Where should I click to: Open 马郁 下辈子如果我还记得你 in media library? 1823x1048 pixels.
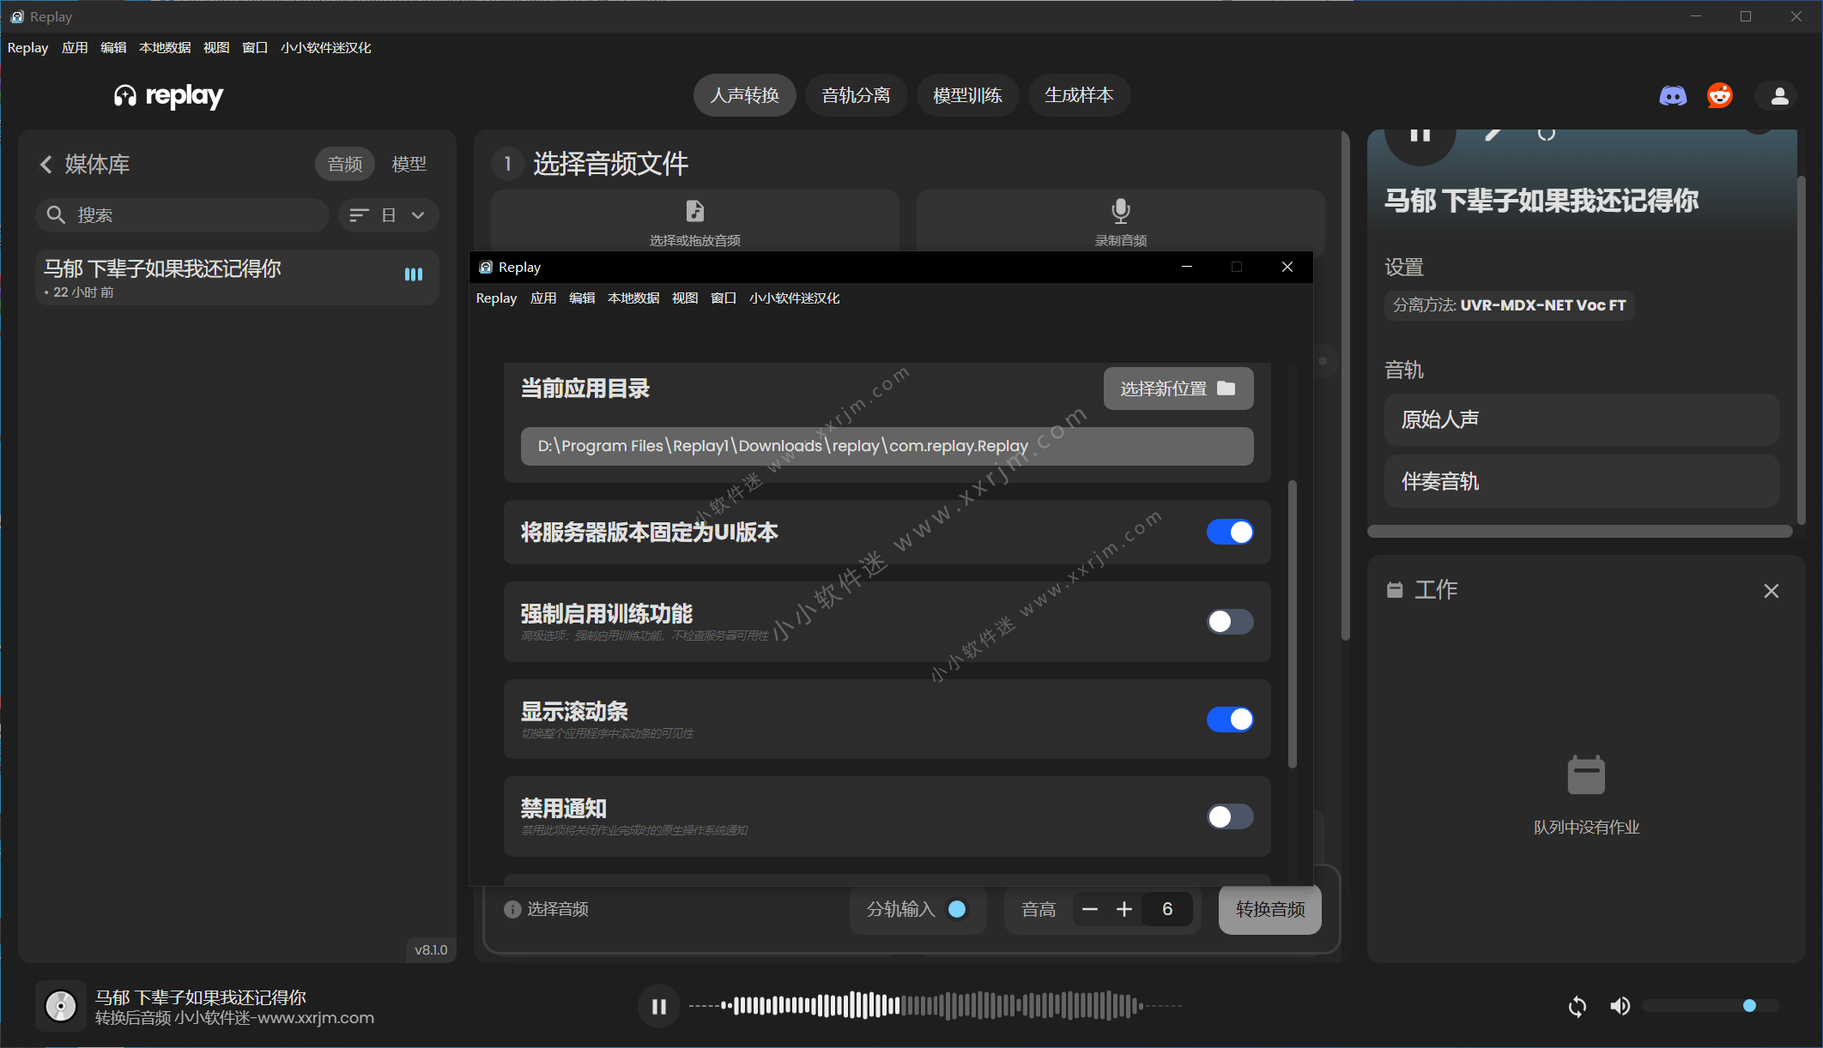click(237, 278)
